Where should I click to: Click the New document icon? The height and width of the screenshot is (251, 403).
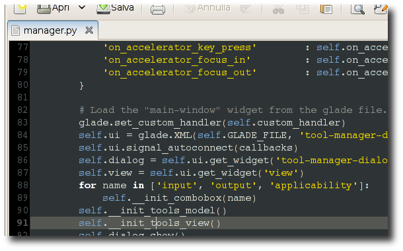click(x=20, y=9)
